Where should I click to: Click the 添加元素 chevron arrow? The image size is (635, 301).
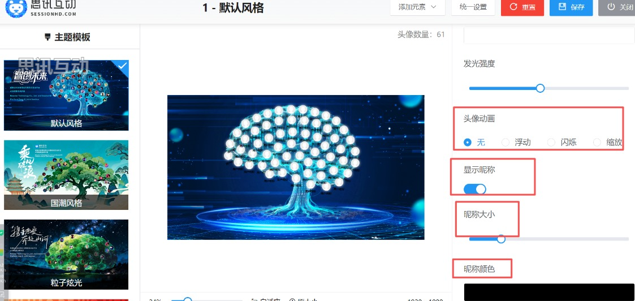434,7
